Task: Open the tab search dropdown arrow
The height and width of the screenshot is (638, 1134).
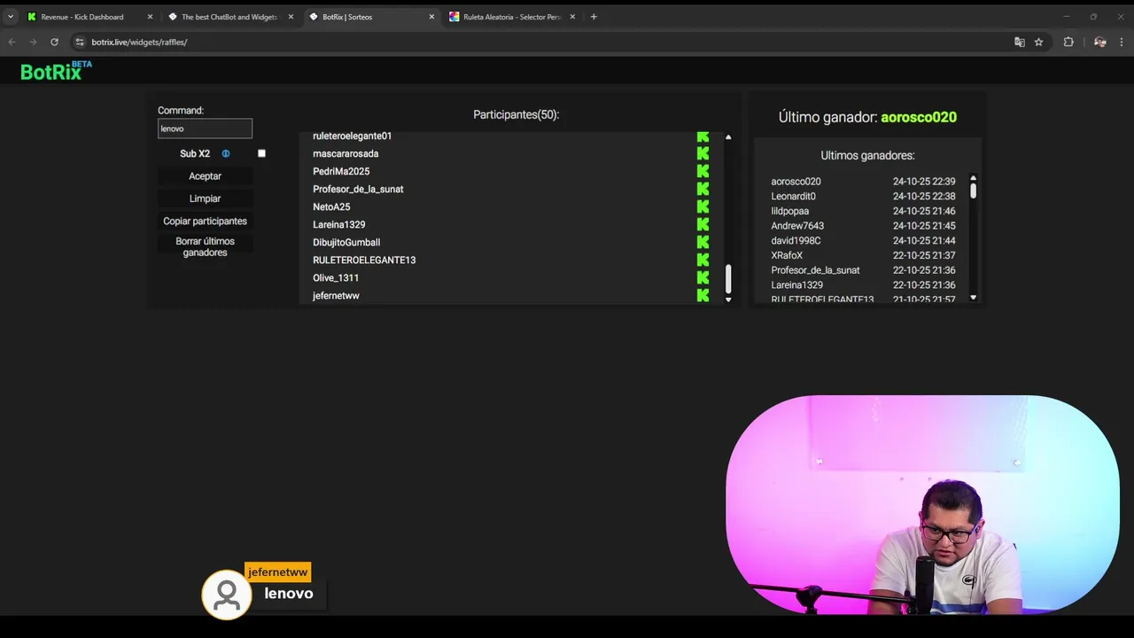Action: tap(11, 17)
